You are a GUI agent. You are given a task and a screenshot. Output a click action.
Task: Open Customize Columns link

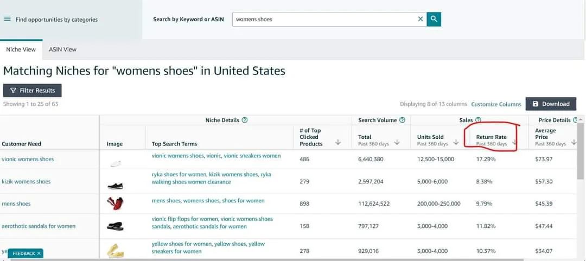496,104
